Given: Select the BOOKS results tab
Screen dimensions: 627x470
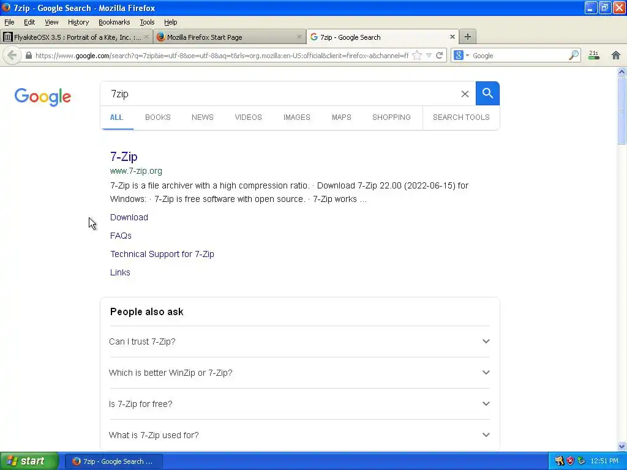Looking at the screenshot, I should (158, 117).
